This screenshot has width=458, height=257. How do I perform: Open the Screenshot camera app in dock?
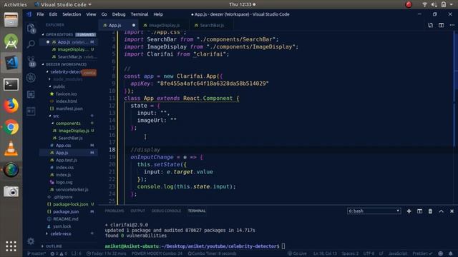pyautogui.click(x=11, y=191)
